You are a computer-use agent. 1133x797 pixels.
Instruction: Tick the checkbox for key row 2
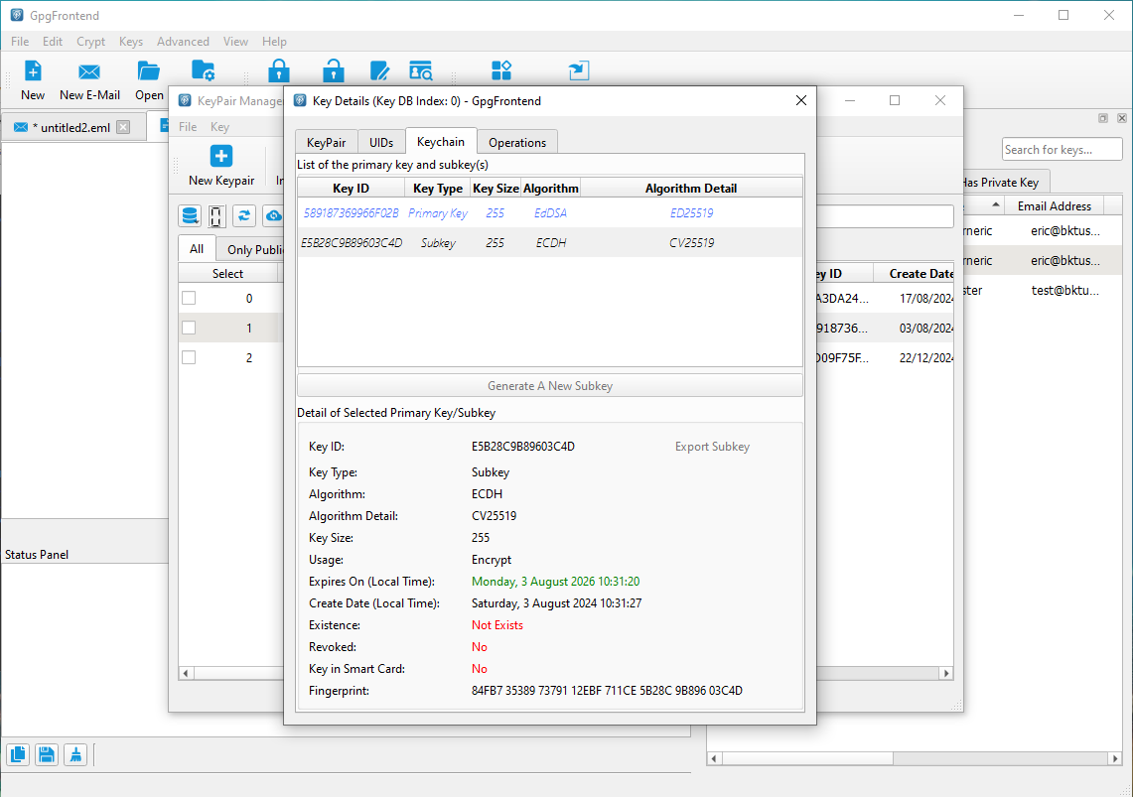click(x=189, y=357)
